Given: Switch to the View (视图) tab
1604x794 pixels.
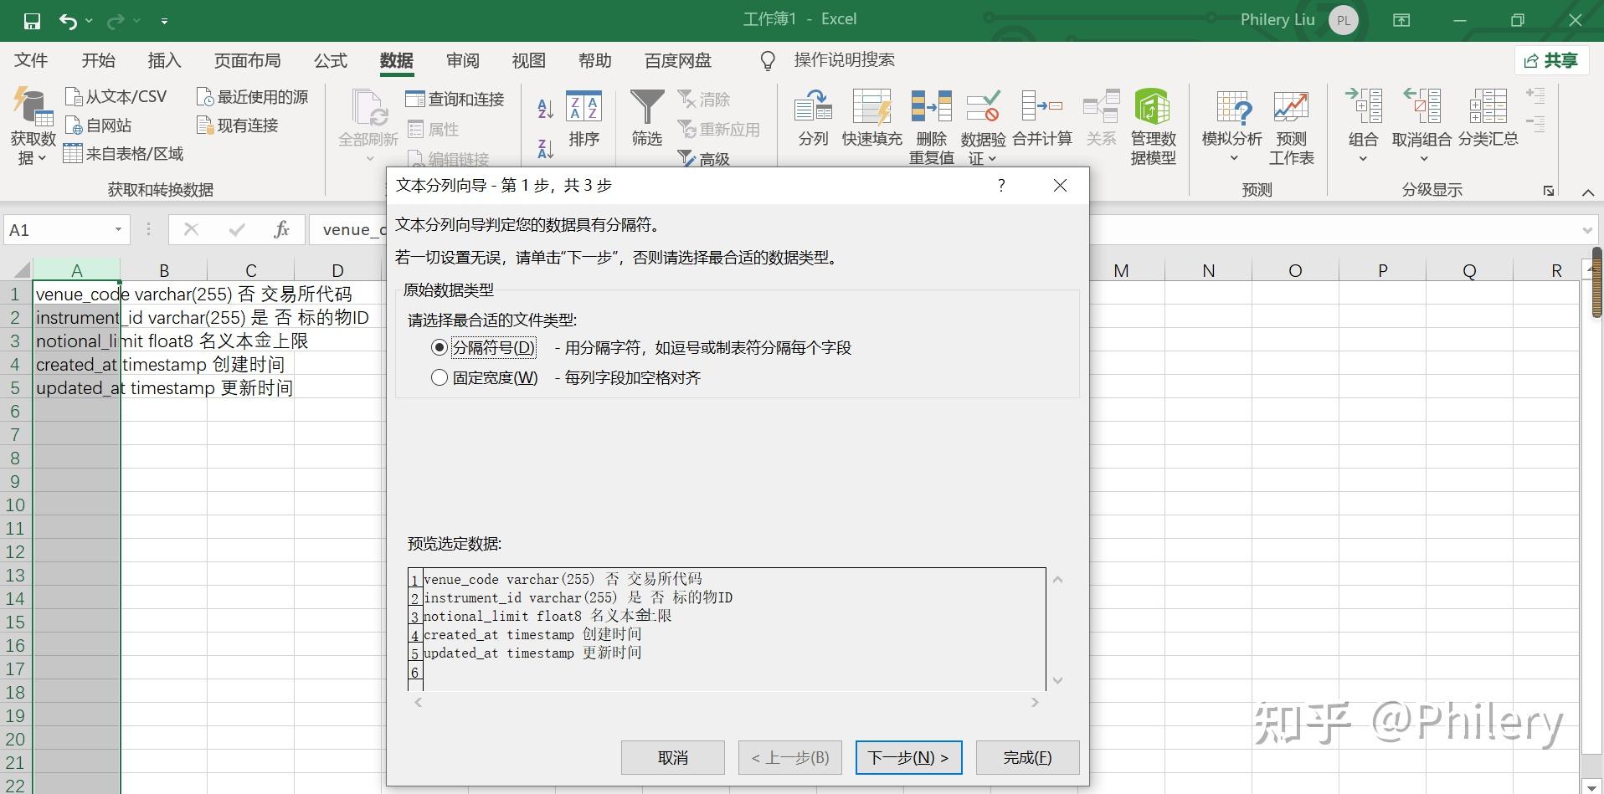Looking at the screenshot, I should coord(528,60).
